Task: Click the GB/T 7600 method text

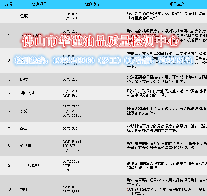Action: (71, 107)
